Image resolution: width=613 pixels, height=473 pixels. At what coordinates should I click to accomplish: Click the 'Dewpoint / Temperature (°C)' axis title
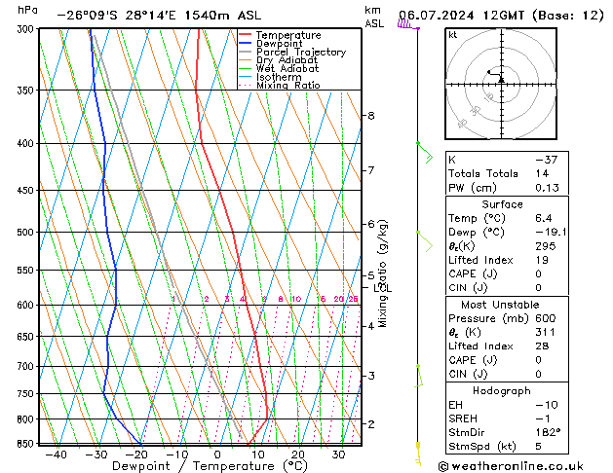coord(210,466)
